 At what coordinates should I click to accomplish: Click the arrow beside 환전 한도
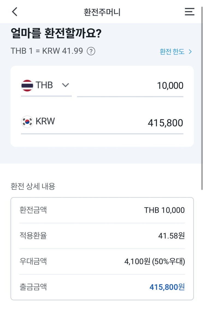tap(190, 52)
